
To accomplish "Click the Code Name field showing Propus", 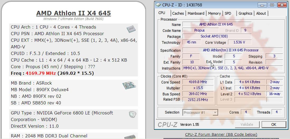I will (x=200, y=30).
